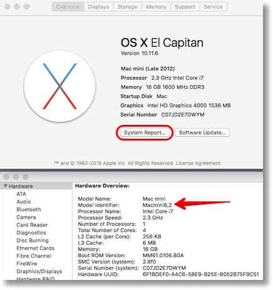Image resolution: width=273 pixels, height=290 pixels.
Task: Click the Mac mini (Late 2012) text
Action: [x=148, y=69]
